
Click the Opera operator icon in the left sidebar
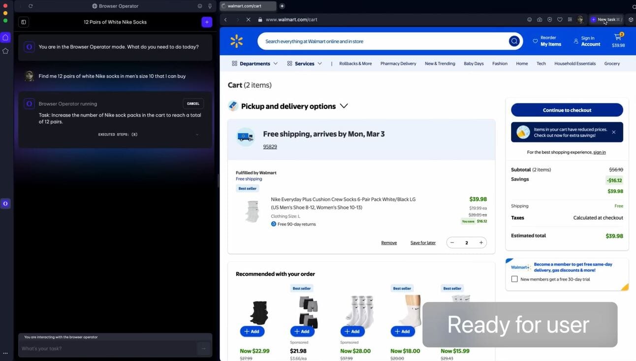5,203
